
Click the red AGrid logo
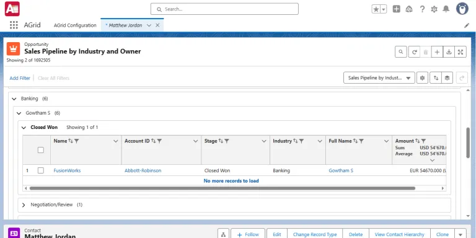(12, 9)
